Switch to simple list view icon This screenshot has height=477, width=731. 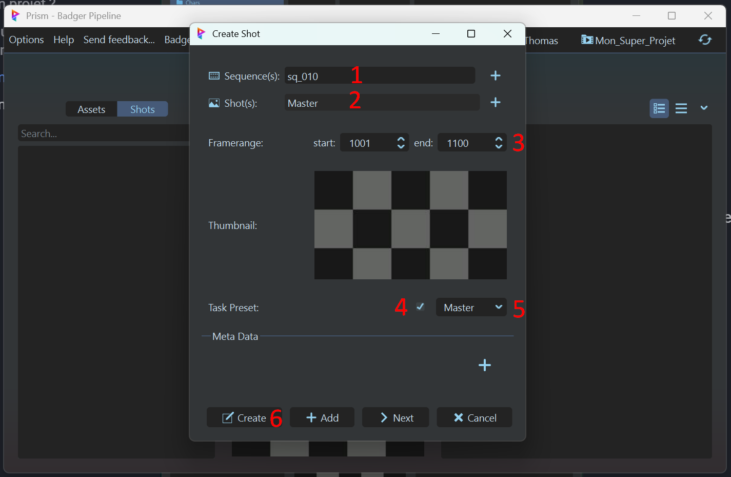coord(681,108)
